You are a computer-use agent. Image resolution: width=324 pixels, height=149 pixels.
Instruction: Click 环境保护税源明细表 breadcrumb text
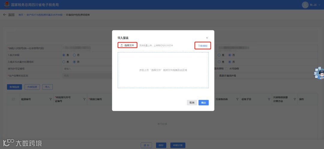point(78,15)
